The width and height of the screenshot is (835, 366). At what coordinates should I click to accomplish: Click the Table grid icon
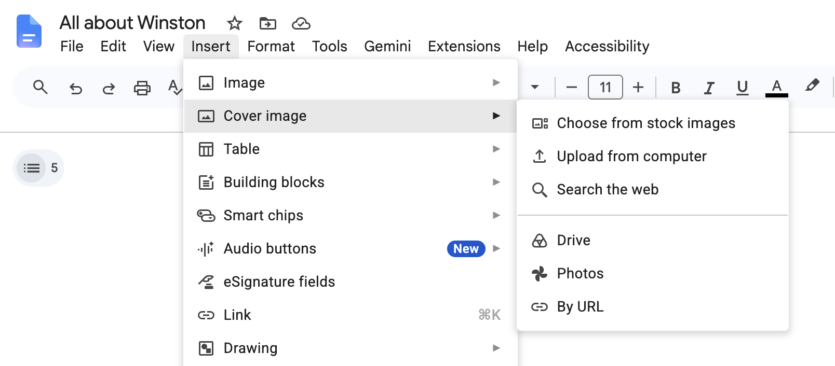(x=206, y=149)
